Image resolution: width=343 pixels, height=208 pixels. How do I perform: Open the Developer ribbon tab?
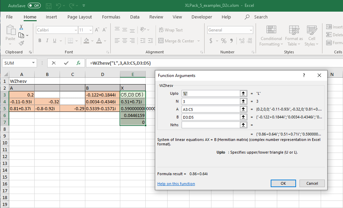pos(202,17)
